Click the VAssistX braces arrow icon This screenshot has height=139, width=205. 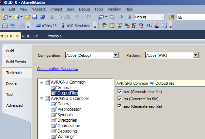click(x=149, y=25)
